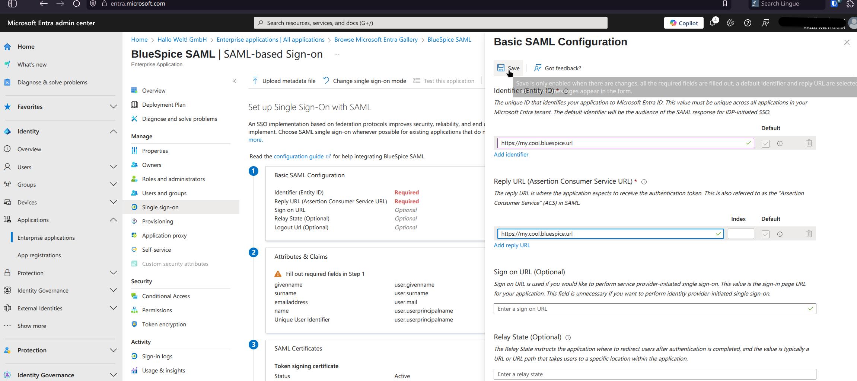Expand the Users menu group
The image size is (857, 381).
(113, 167)
